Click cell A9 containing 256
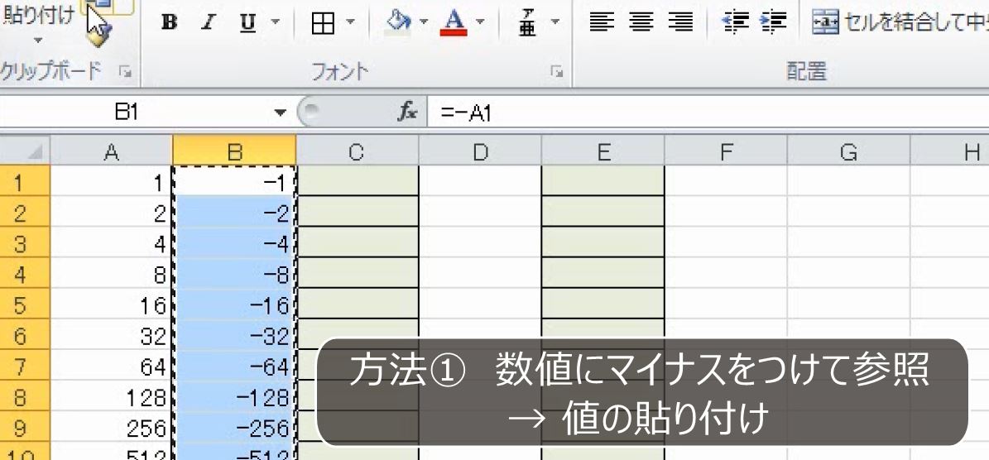Viewport: 989px width, 460px height. tap(111, 429)
